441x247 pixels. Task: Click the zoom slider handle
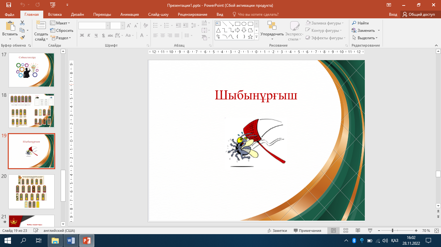click(392, 231)
